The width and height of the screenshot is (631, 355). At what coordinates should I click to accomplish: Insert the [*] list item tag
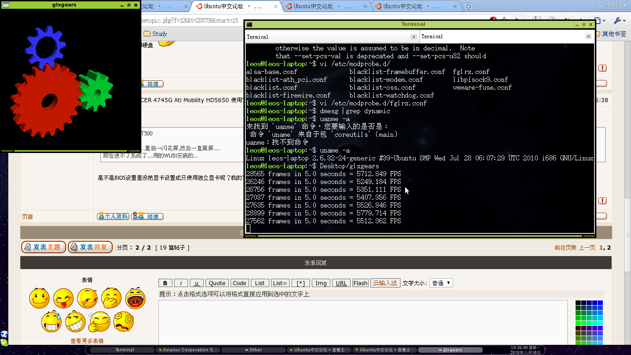[x=301, y=283]
